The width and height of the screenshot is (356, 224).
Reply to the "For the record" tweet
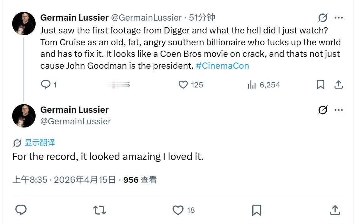21,210
